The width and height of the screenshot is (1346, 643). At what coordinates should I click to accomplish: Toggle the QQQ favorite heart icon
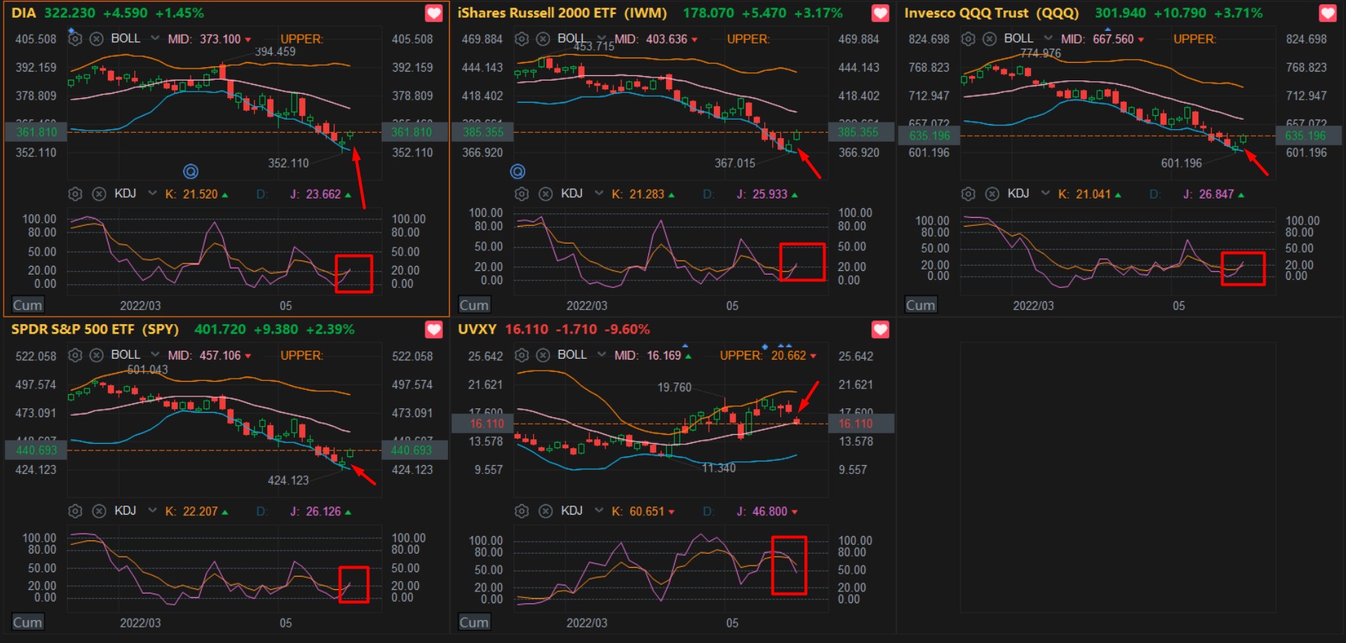(1328, 13)
